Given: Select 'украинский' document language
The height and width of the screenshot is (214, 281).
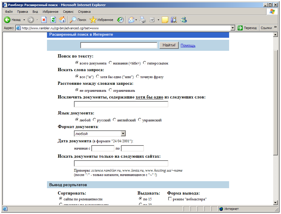Looking at the screenshot, I should (x=139, y=120).
